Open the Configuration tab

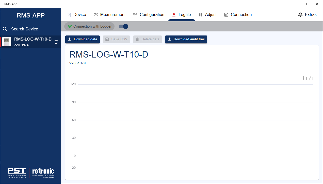(149, 15)
